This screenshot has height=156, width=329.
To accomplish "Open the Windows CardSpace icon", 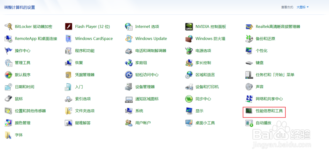I will pyautogui.click(x=69, y=39).
